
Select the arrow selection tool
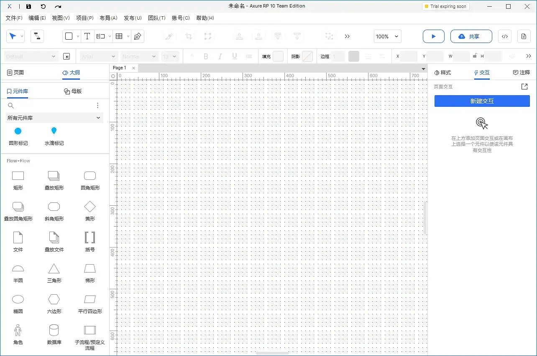[x=13, y=36]
